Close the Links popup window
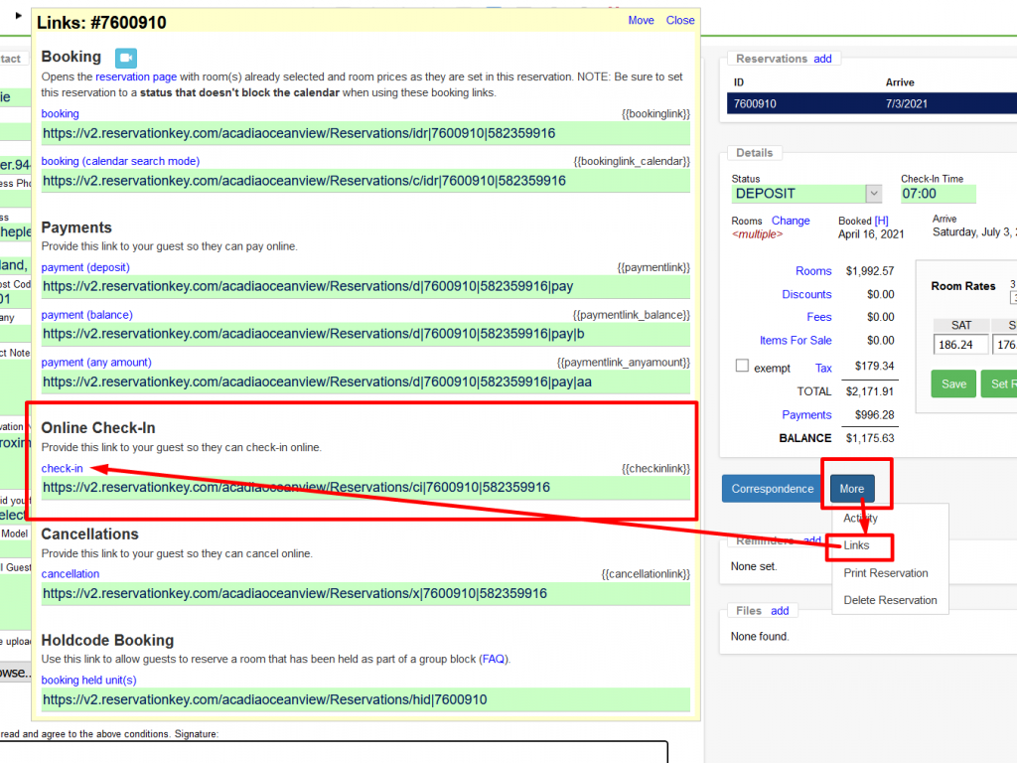 (680, 20)
